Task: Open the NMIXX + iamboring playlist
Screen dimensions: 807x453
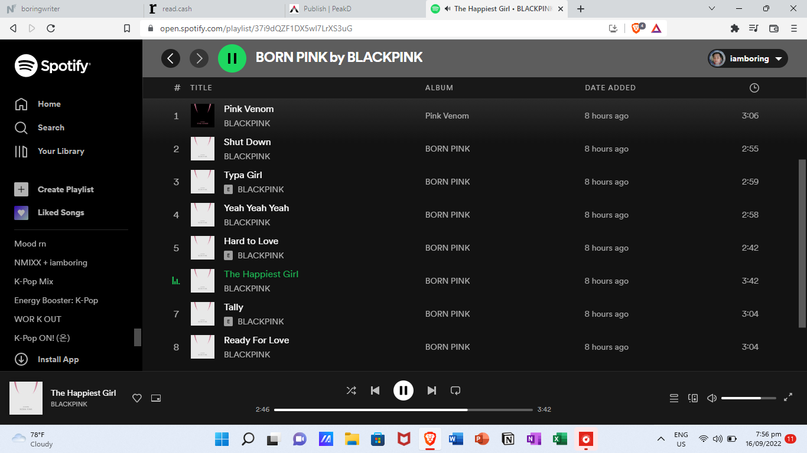Action: 51,262
